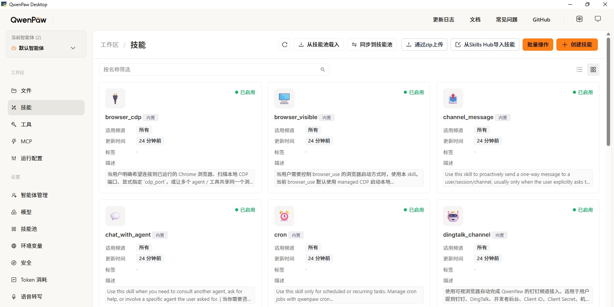Viewport: 614px width, 307px height.
Task: Open 工具 in the sidebar
Action: [x=46, y=124]
